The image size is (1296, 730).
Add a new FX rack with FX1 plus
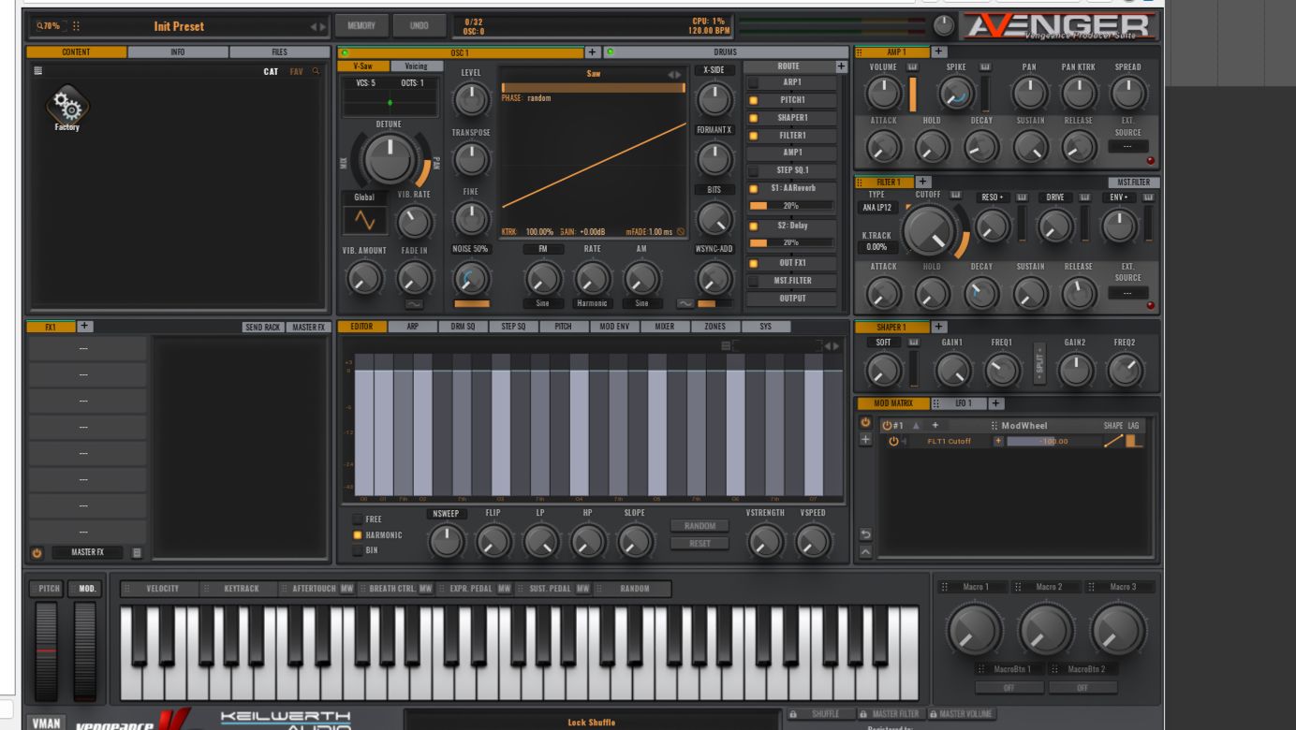click(84, 327)
